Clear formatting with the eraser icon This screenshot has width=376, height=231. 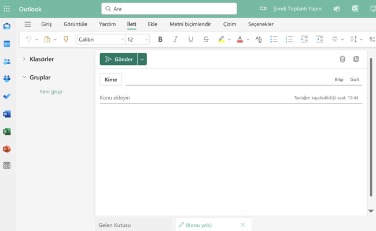(259, 39)
